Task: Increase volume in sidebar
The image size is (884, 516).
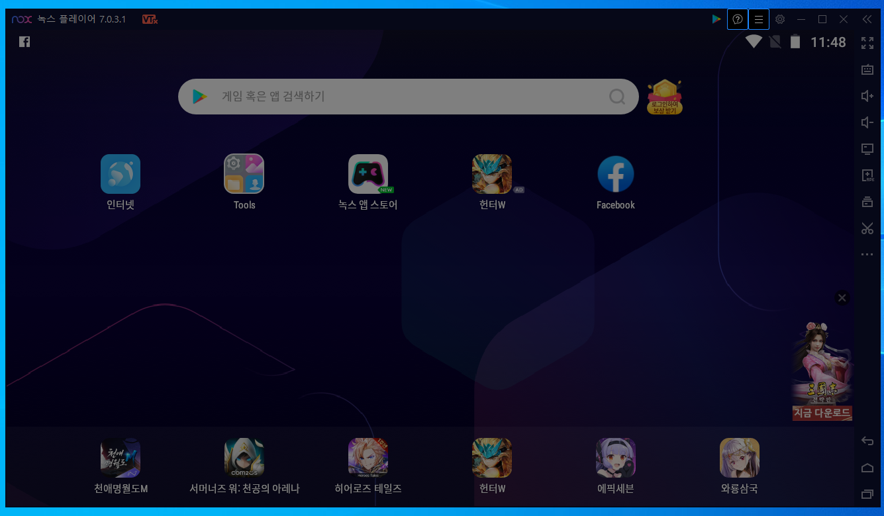Action: 867,96
